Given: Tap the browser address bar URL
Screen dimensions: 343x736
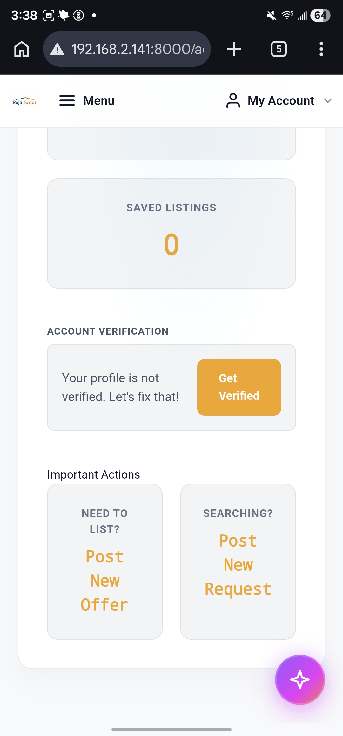Looking at the screenshot, I should (137, 49).
